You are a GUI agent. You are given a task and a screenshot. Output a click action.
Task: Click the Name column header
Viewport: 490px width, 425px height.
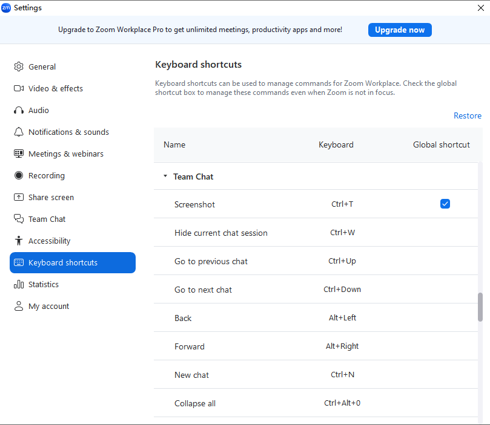click(174, 144)
